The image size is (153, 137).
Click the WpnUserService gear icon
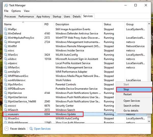click(6, 97)
